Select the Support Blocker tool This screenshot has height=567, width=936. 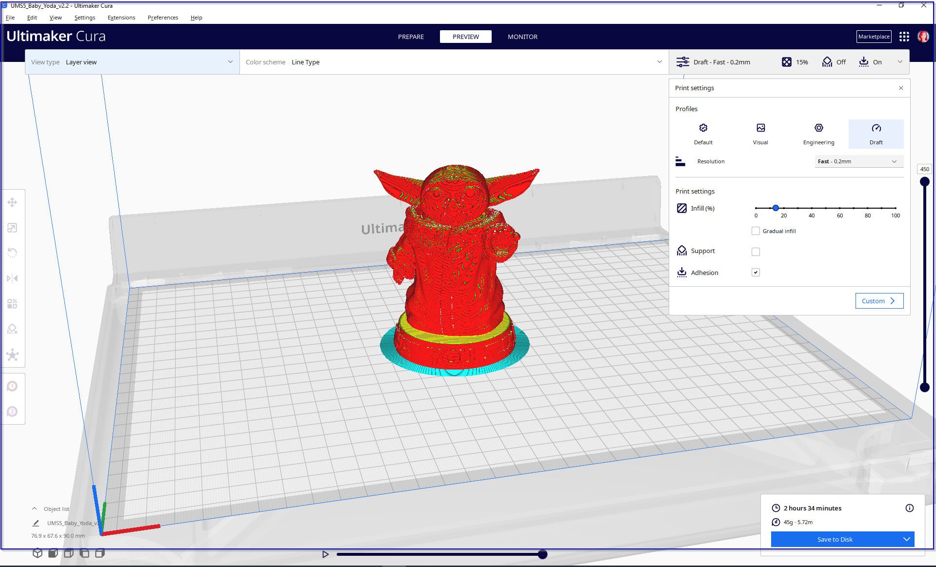[x=12, y=329]
